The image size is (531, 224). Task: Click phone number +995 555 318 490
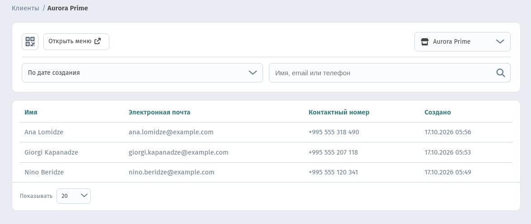click(334, 132)
